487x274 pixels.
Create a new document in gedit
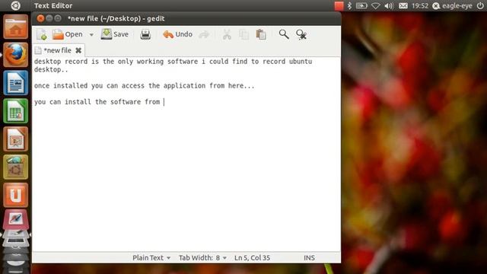point(42,34)
